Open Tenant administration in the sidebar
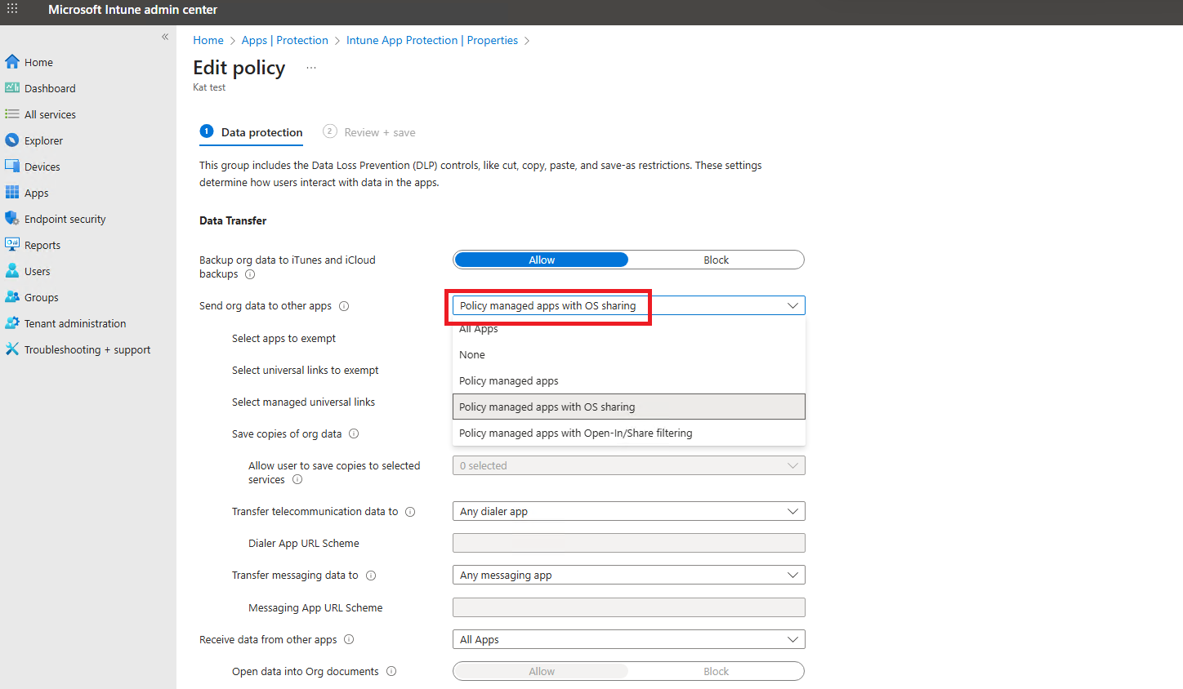The width and height of the screenshot is (1183, 689). pyautogui.click(x=75, y=323)
